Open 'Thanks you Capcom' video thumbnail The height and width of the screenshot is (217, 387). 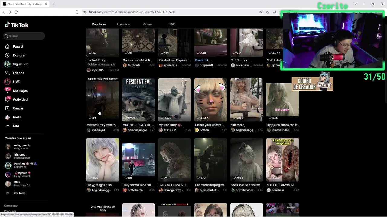pos(210,99)
